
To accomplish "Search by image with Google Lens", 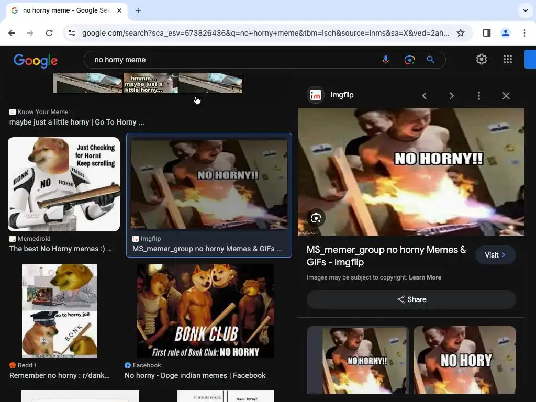I will coord(409,60).
